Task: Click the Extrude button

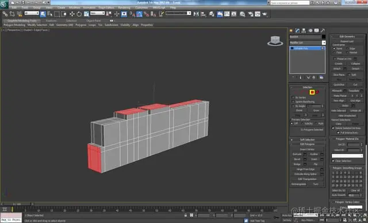Action: pyautogui.click(x=297, y=154)
